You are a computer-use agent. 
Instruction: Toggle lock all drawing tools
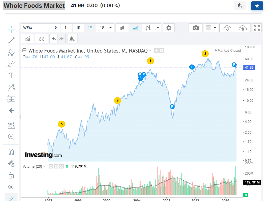tap(11, 175)
